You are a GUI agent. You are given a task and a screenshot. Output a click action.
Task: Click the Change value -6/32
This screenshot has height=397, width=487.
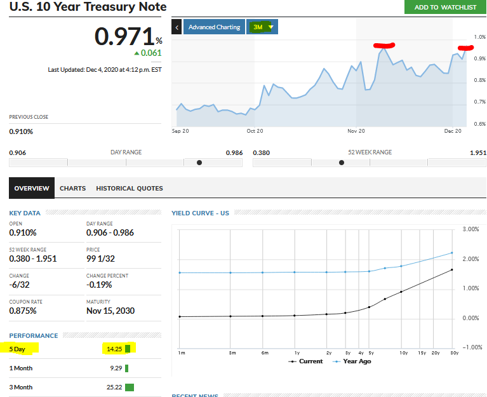point(19,285)
